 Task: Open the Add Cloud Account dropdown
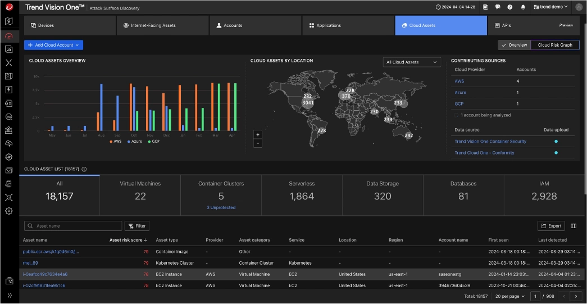[x=53, y=45]
